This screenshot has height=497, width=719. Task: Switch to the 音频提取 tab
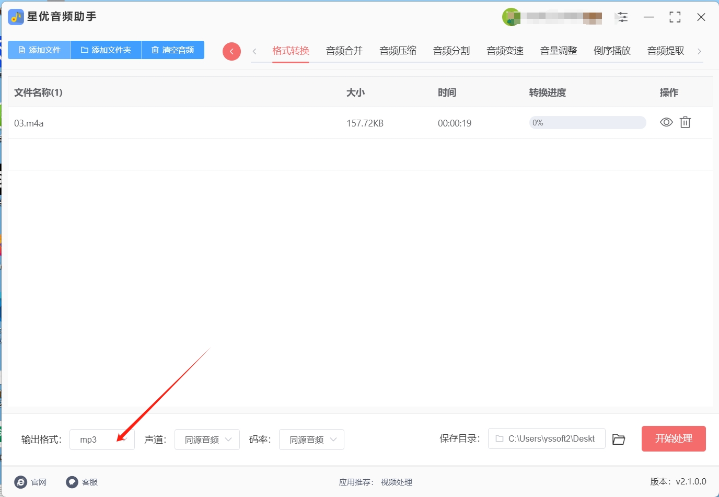666,51
